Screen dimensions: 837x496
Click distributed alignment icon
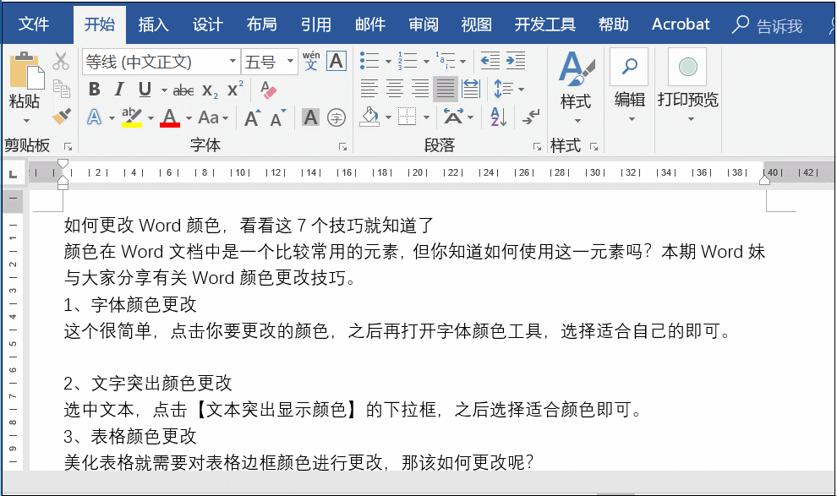(471, 89)
